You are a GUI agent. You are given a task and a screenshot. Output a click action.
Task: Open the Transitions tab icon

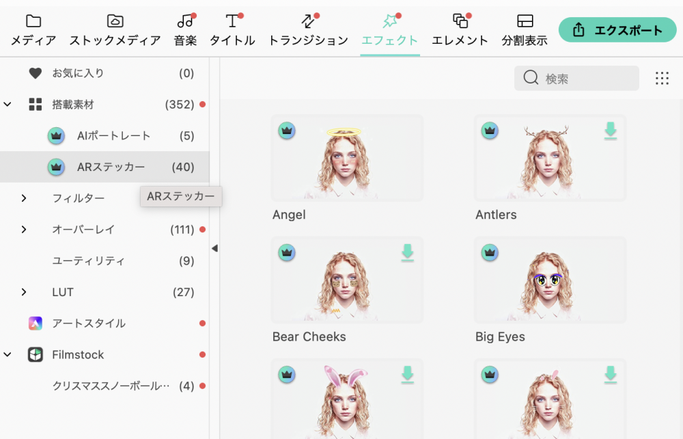(x=308, y=21)
